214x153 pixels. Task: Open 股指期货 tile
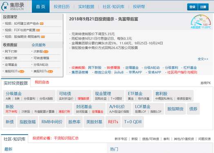tap(176, 109)
